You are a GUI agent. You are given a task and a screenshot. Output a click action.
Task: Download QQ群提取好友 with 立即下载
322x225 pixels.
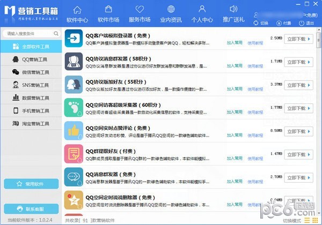pos(298,154)
